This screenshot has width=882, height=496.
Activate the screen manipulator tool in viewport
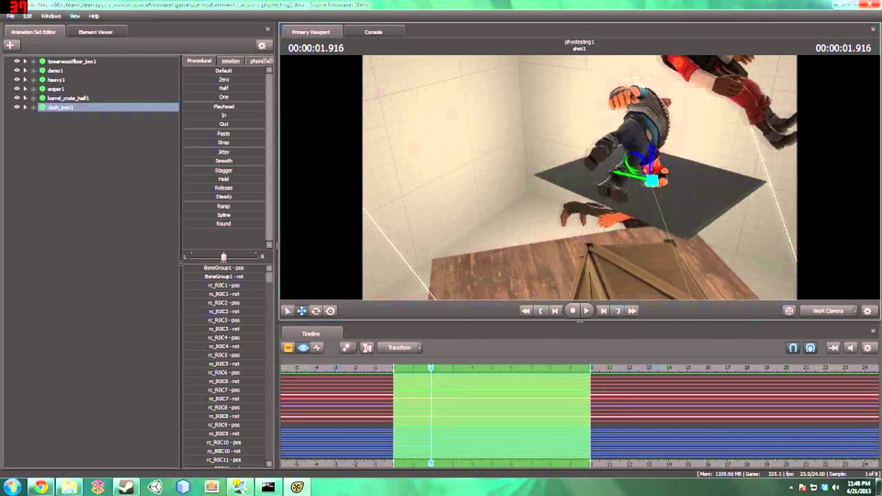tap(330, 311)
